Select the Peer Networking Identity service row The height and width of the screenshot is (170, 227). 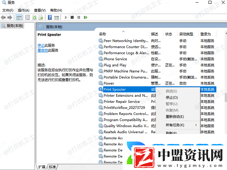(x=157, y=41)
